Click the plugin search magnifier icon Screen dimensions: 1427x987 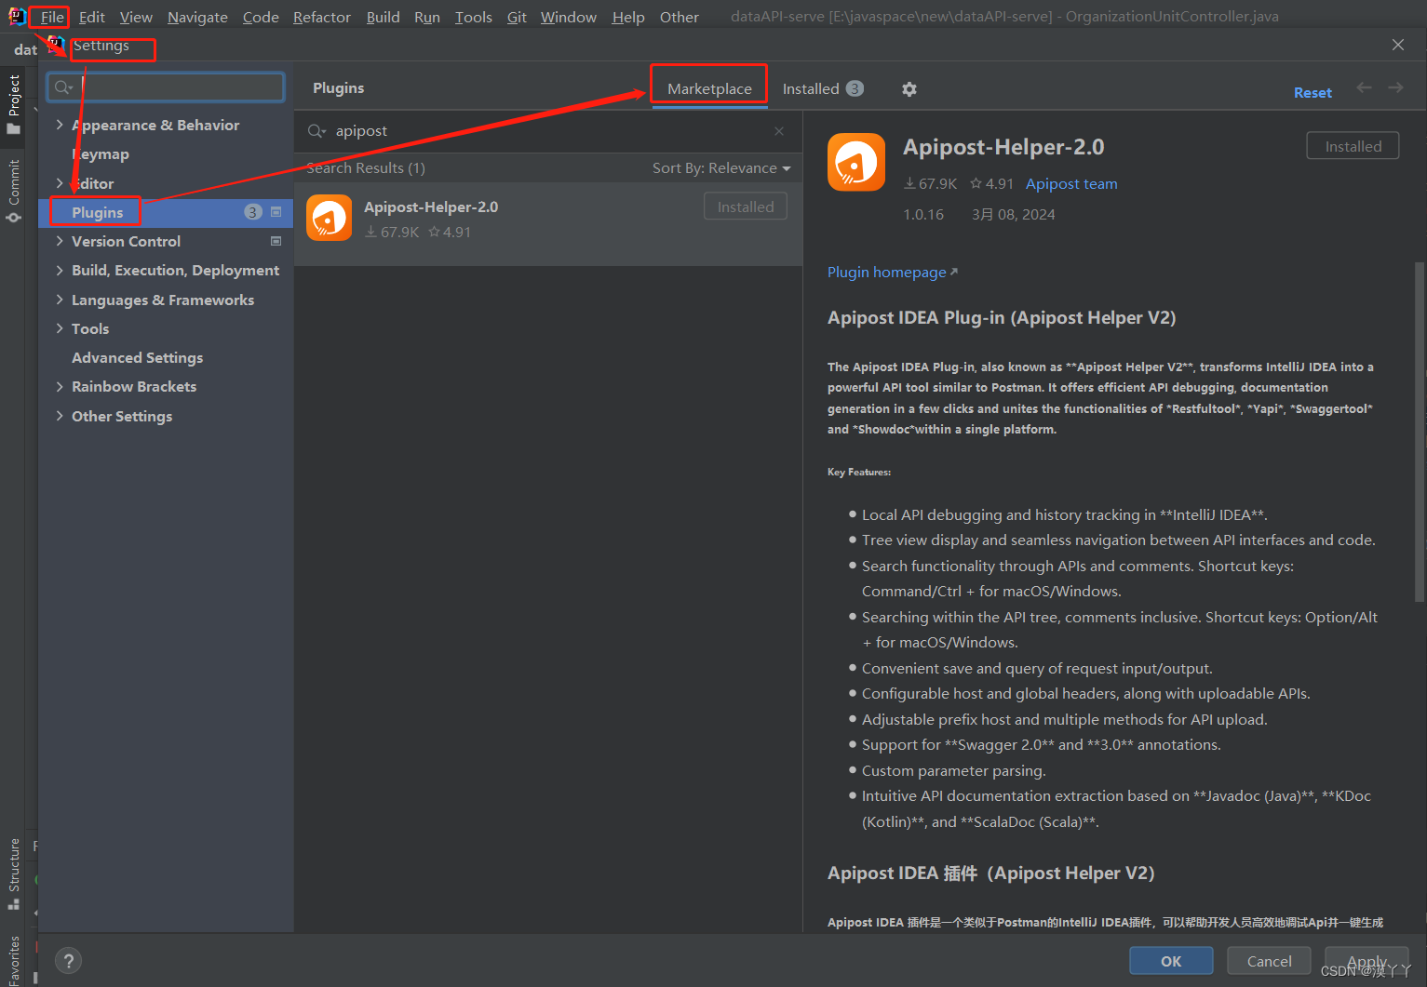click(x=316, y=131)
